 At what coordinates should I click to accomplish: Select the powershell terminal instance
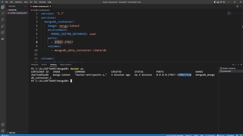(230, 71)
